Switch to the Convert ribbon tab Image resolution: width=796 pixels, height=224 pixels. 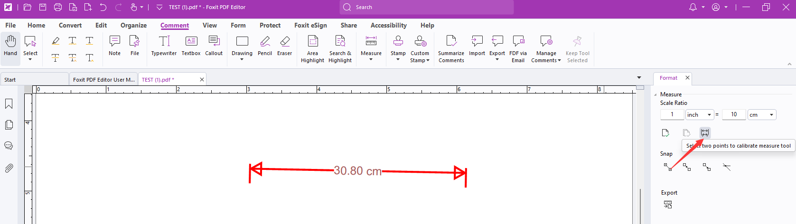(x=70, y=25)
